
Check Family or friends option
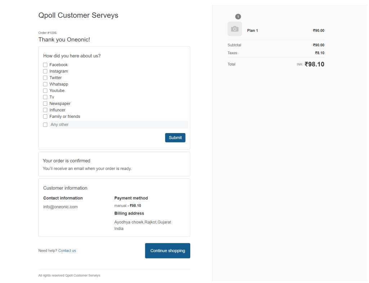(x=45, y=116)
